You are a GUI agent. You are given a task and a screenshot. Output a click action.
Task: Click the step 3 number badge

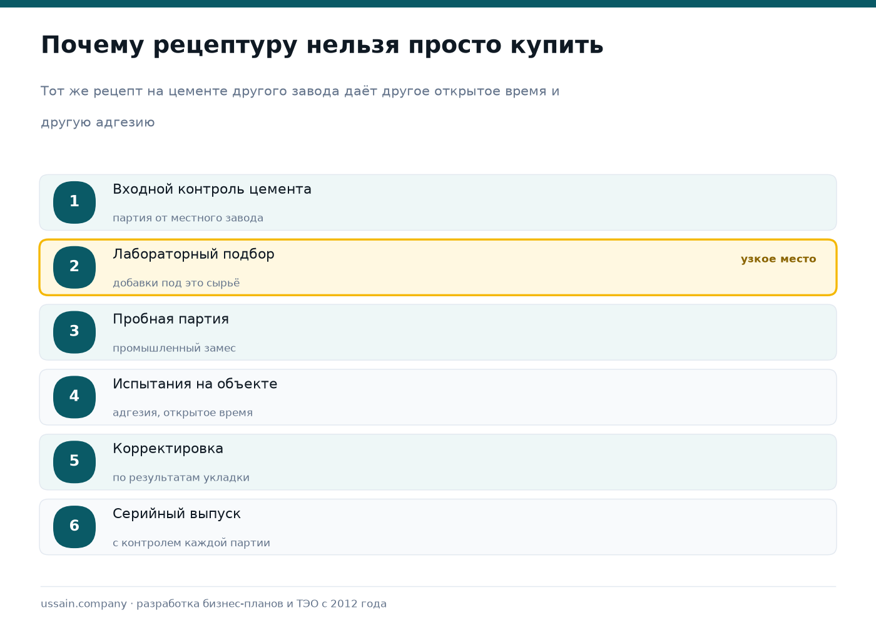tap(74, 332)
